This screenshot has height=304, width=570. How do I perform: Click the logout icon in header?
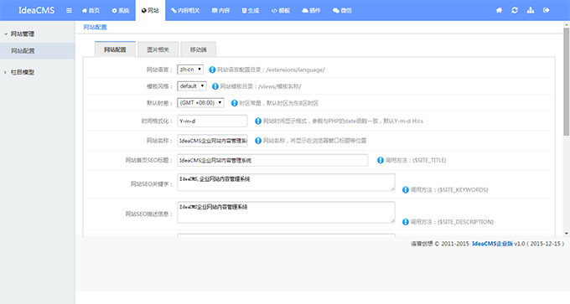546,10
